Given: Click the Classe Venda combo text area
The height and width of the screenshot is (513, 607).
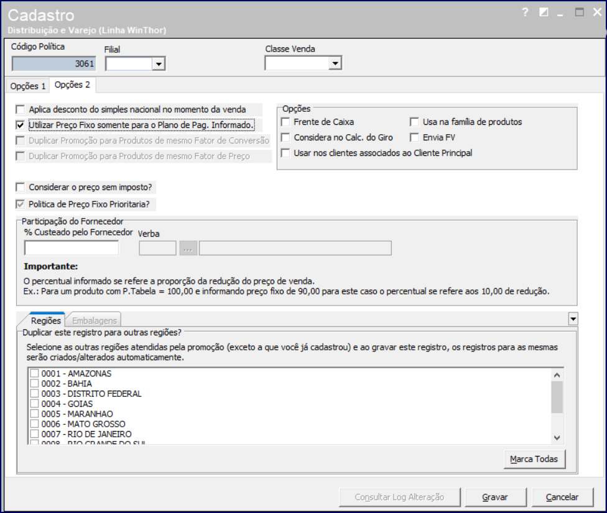Looking at the screenshot, I should 297,63.
